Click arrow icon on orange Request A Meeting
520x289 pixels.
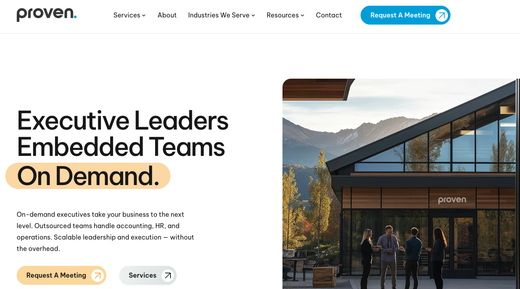pos(97,275)
